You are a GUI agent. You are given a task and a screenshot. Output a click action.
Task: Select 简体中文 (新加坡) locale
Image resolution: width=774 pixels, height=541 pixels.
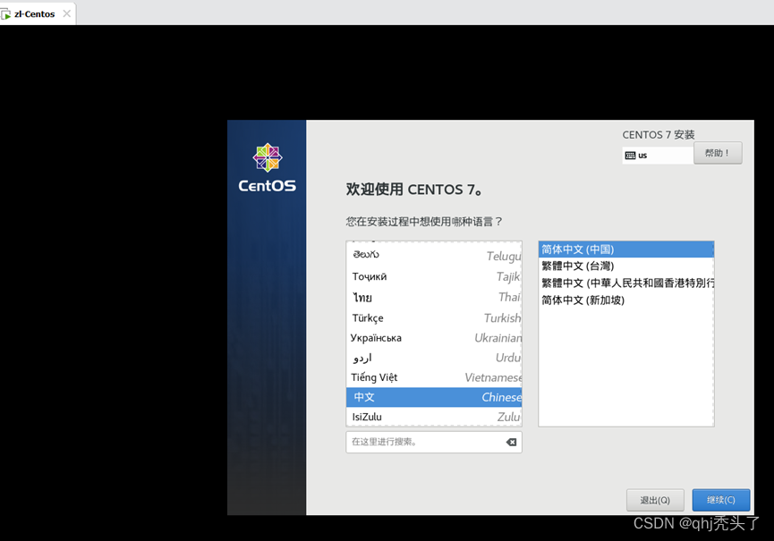tap(626, 300)
